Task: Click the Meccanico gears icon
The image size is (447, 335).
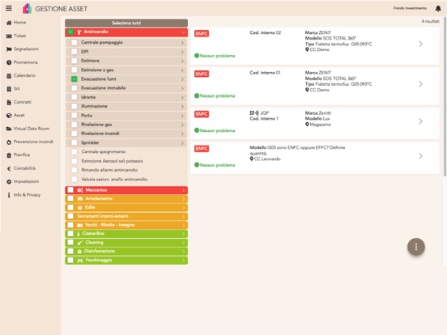Action: pos(80,190)
